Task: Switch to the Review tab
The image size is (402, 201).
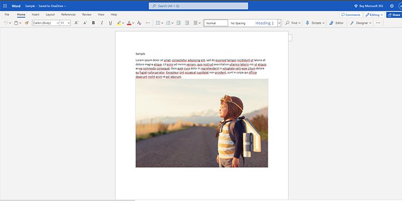Action: [87, 14]
